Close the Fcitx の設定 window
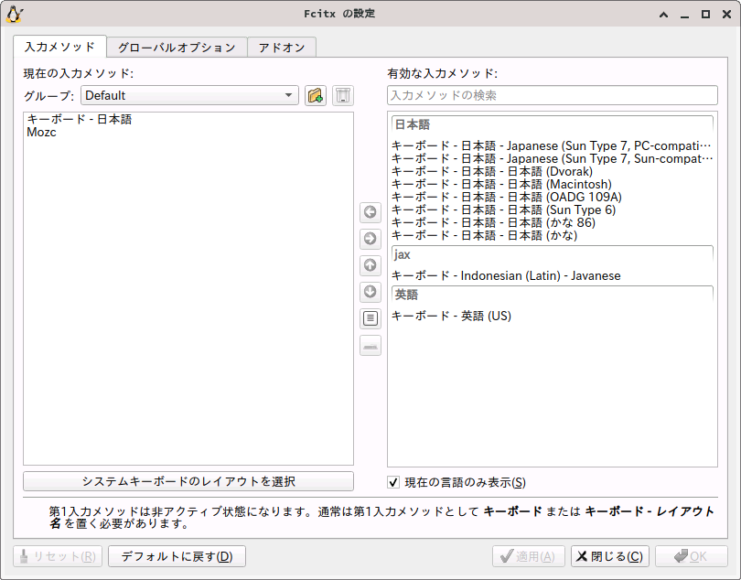 [727, 15]
